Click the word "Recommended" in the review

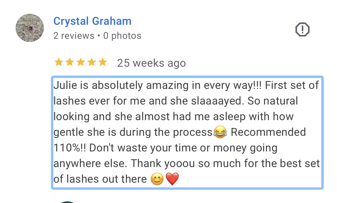[268, 132]
